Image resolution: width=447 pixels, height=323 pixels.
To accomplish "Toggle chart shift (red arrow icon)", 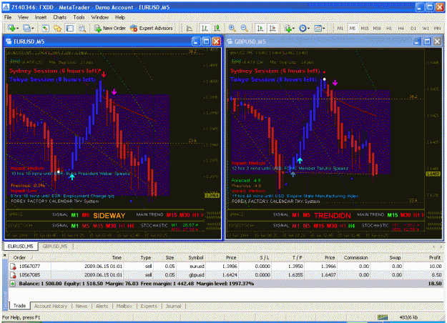I will [x=272, y=28].
